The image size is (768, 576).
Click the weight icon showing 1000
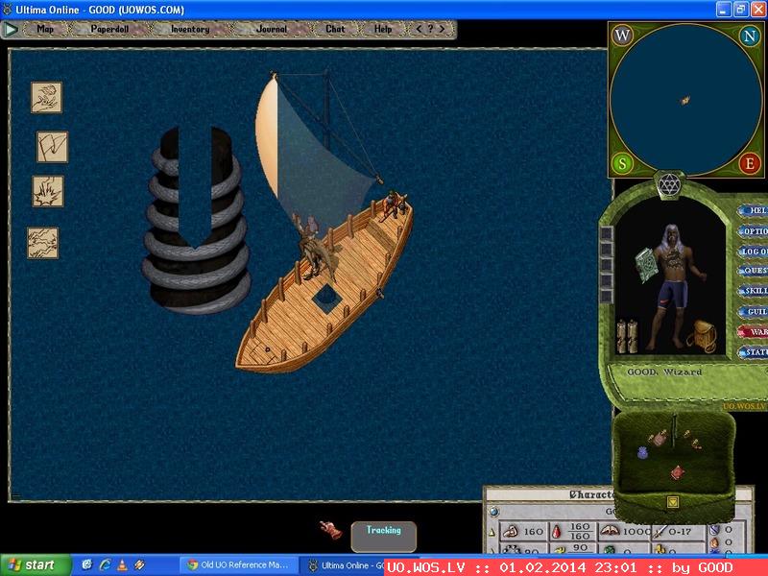[610, 531]
